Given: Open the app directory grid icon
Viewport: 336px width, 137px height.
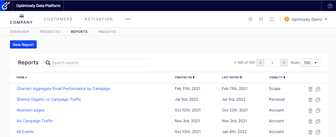Looking at the screenshot, I should pos(261,19).
